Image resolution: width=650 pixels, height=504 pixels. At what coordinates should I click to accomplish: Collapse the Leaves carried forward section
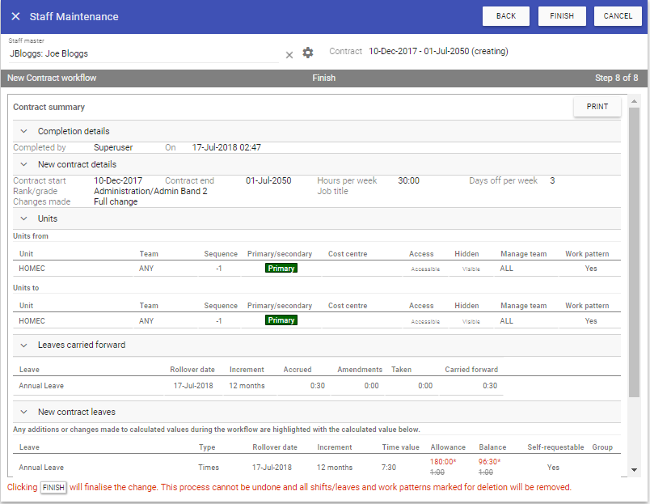point(23,345)
